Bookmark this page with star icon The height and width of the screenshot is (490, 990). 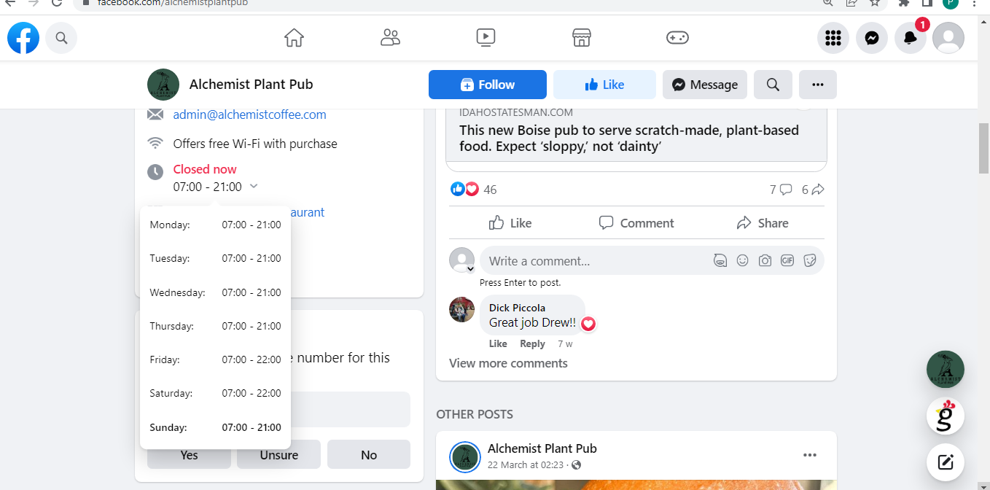[874, 3]
